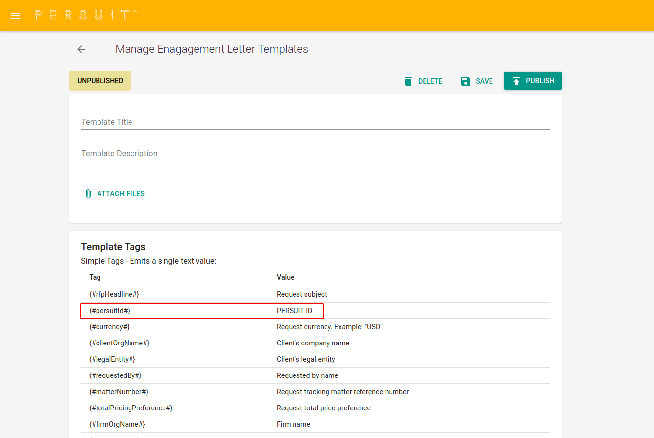Click the Request currency example value
Viewport: 654px width, 438px height.
tap(330, 327)
